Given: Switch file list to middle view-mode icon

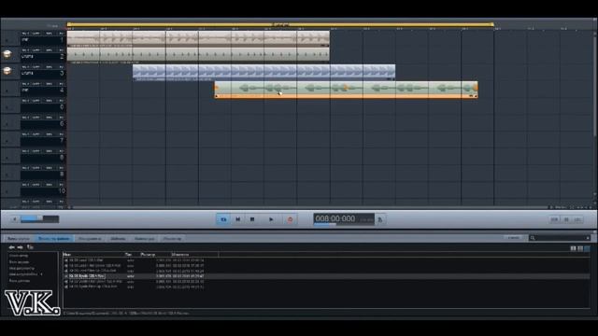Looking at the screenshot, I should click(x=580, y=248).
